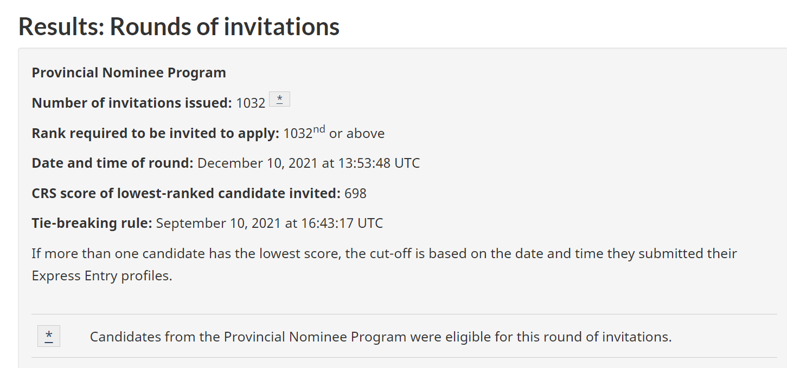
Task: Click the '1032nd or above' rank value
Action: point(334,133)
